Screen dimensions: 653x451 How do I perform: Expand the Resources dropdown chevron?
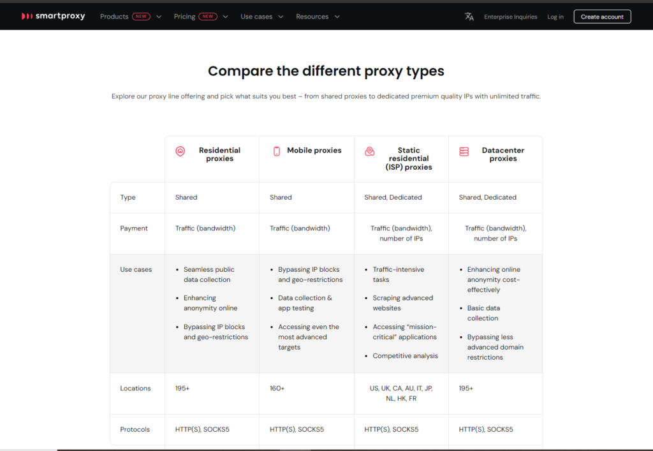pos(337,17)
